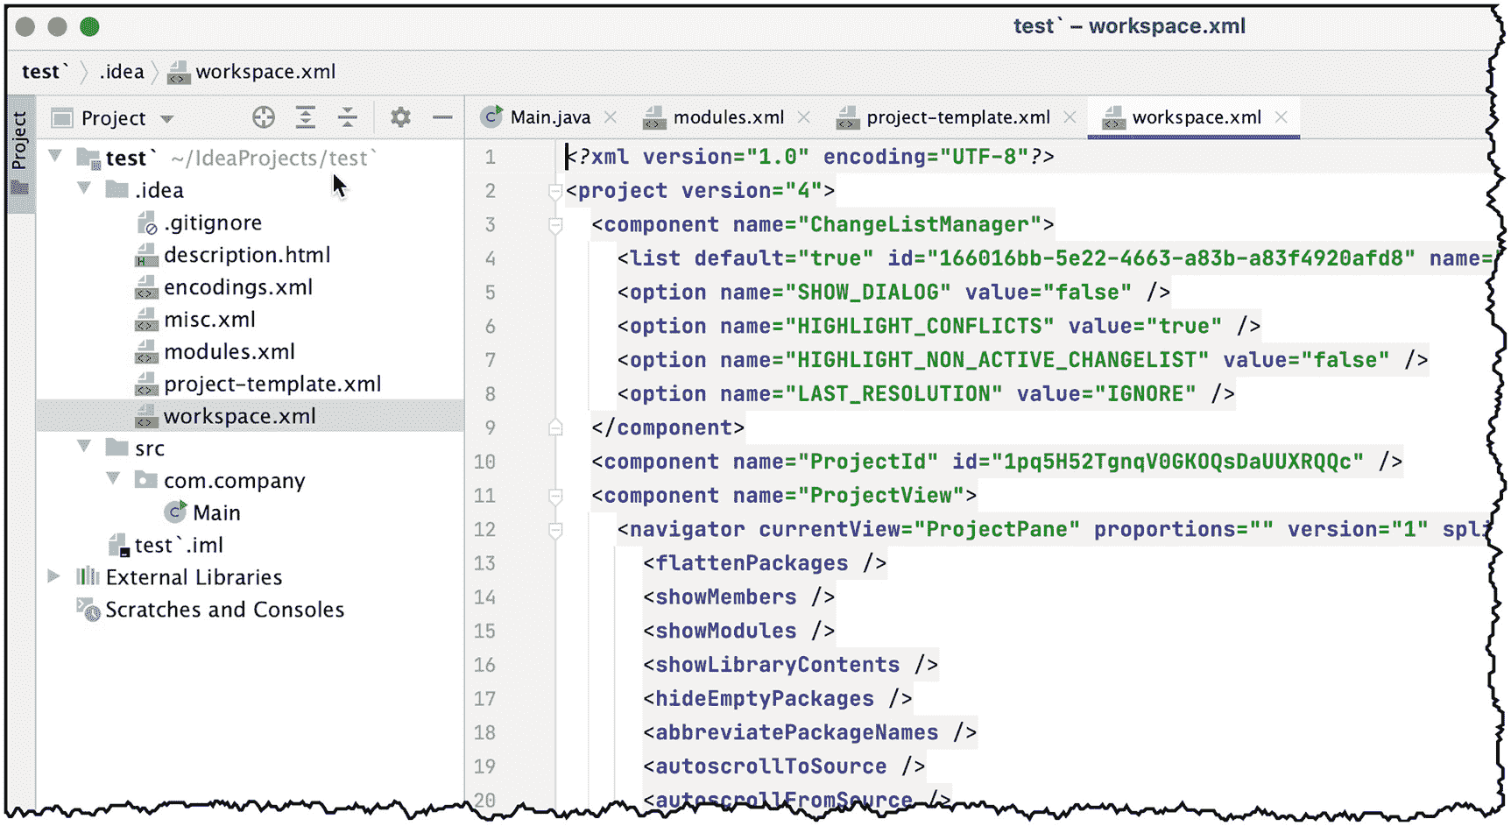The image size is (1511, 826).
Task: Close the modules.xml tab
Action: (x=804, y=117)
